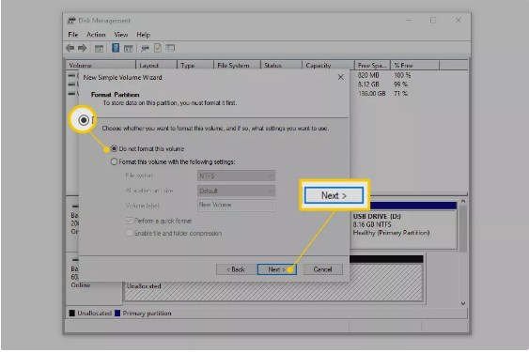
Task: Sort by the Layout column header
Action: [157, 66]
